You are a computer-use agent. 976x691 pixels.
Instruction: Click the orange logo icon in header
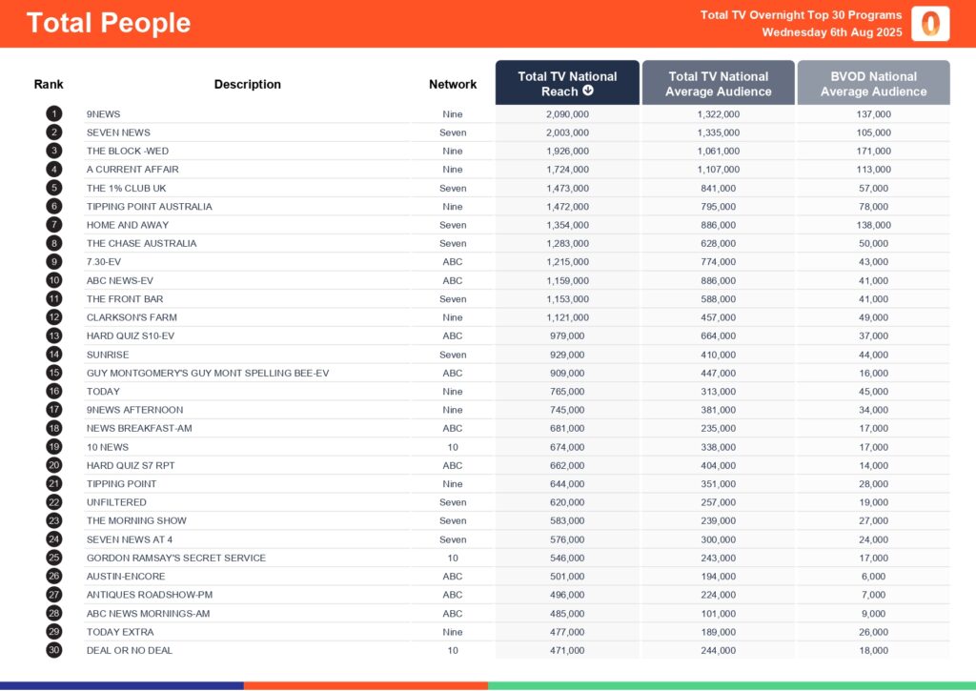click(929, 24)
